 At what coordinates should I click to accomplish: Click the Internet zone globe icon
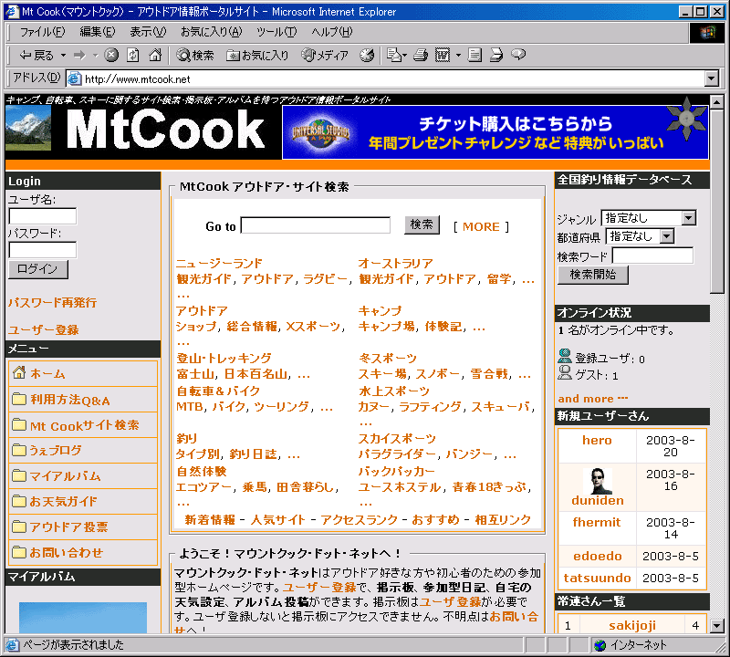click(x=600, y=645)
